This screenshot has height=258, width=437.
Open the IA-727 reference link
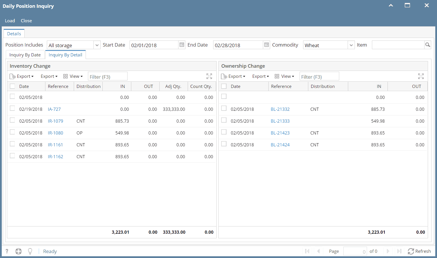pos(54,109)
